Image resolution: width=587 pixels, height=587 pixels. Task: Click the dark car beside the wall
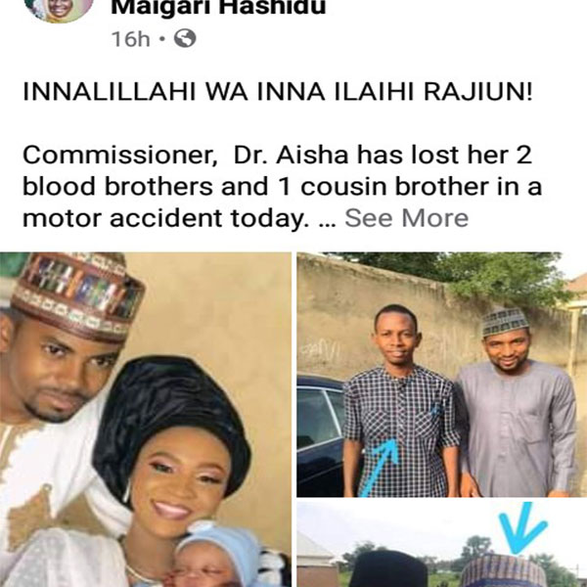pos(321,436)
